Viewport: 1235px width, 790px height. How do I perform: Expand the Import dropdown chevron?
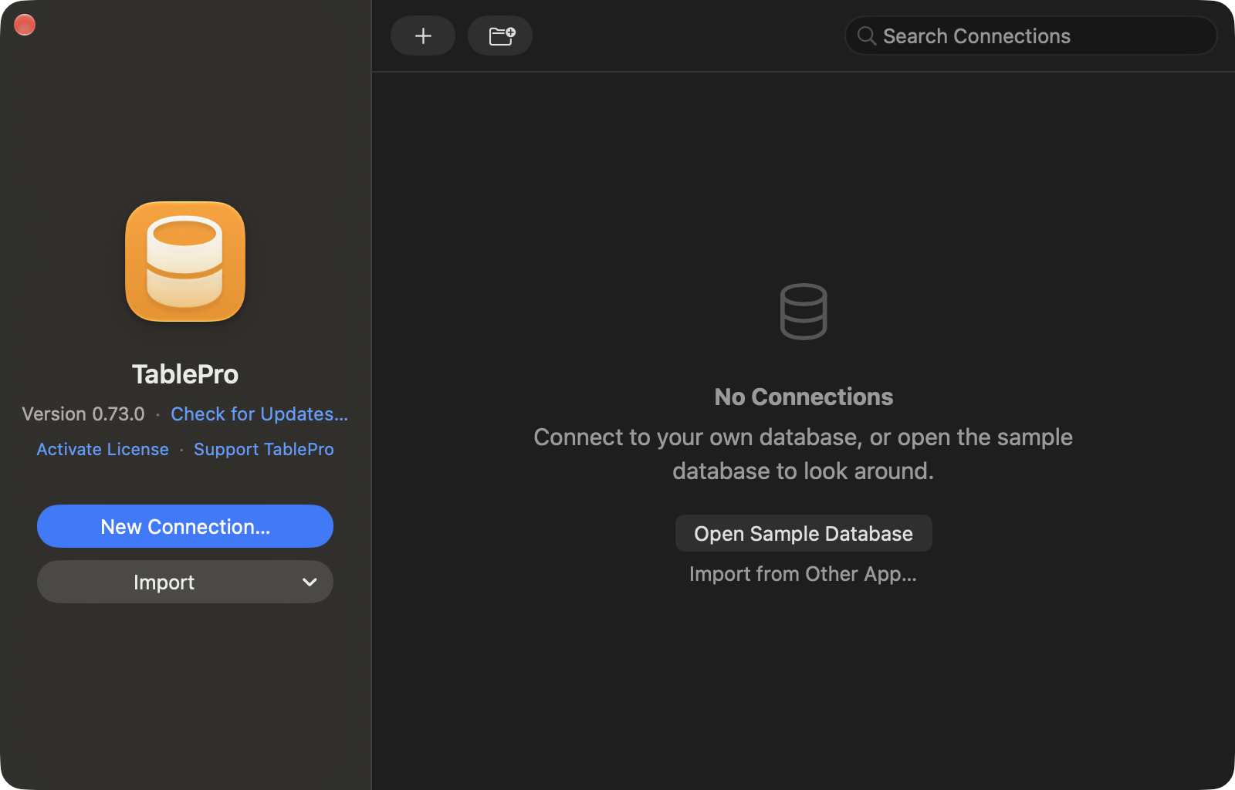310,582
